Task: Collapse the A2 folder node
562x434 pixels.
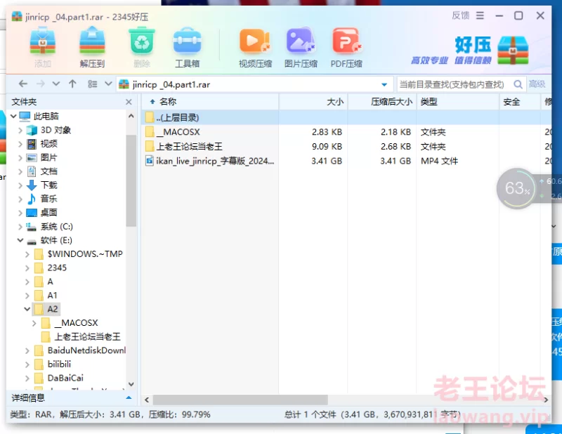Action: pyautogui.click(x=27, y=309)
